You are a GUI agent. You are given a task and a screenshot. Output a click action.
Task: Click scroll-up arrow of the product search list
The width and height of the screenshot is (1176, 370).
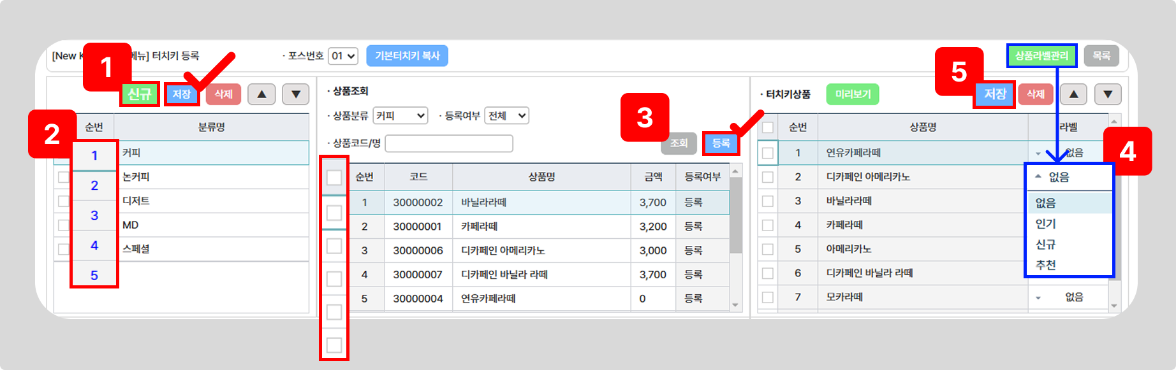735,171
